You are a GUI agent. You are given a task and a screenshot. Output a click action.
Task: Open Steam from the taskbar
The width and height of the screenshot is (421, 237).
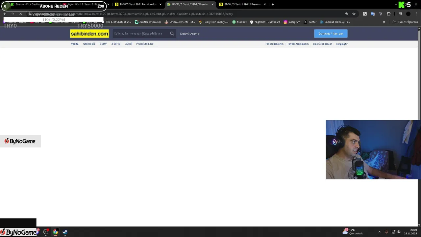[x=65, y=232]
